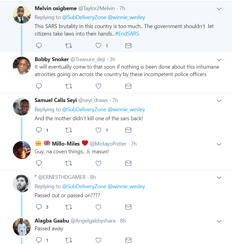Viewport: 232px width, 244px height.
Task: Reply to Melvin osigbeme's tweet
Action: click(39, 46)
